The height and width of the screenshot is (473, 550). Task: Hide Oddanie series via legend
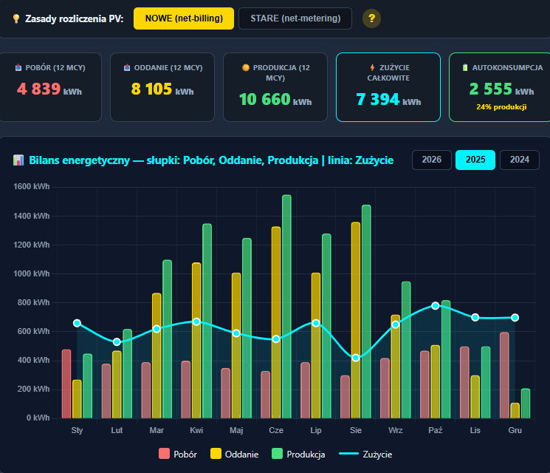[x=235, y=455]
